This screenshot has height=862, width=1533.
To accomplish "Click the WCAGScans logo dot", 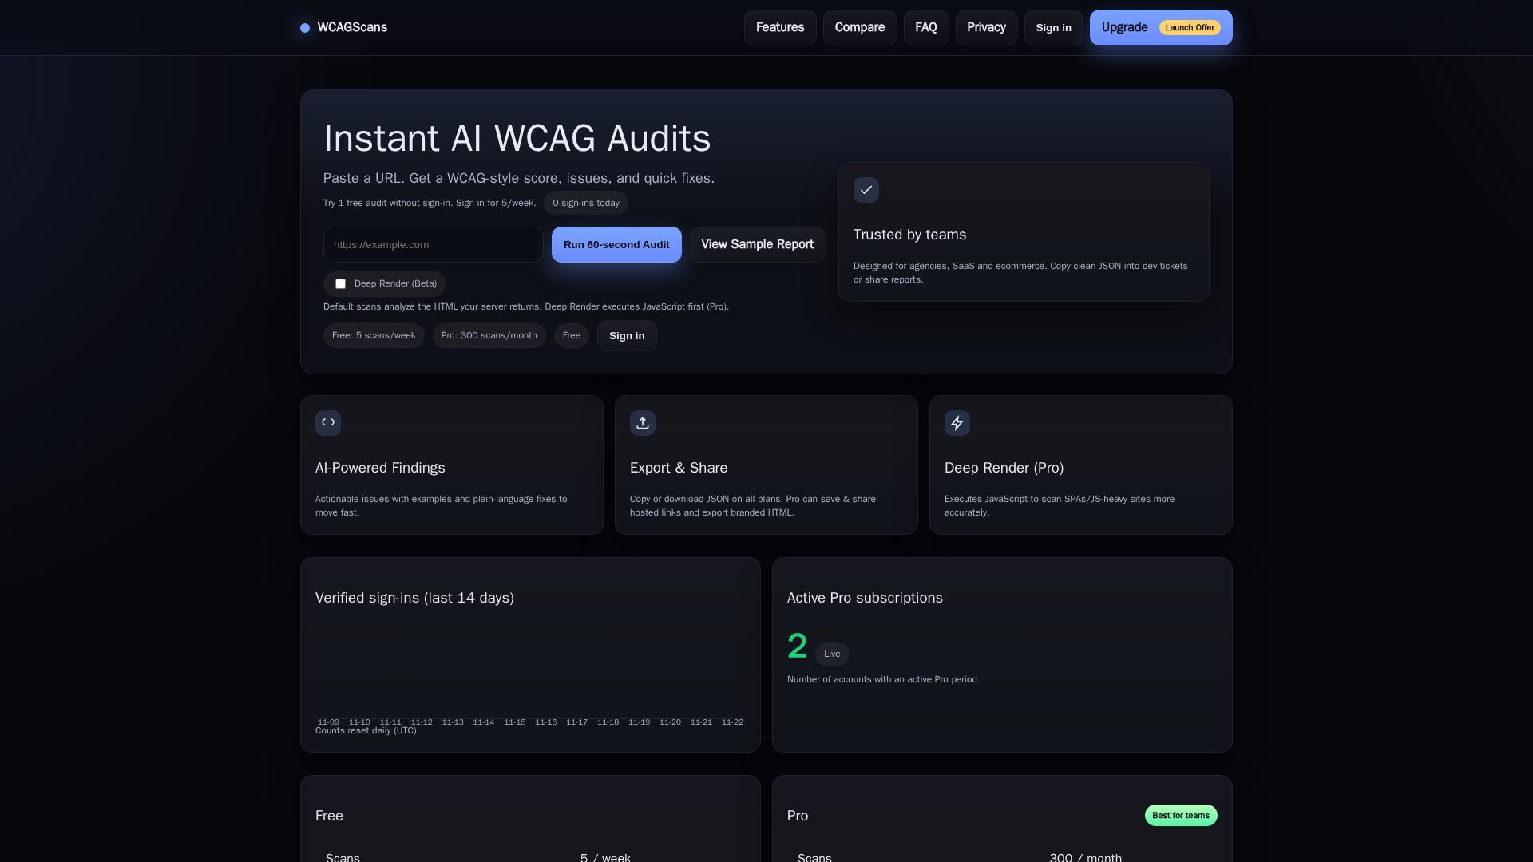I will pyautogui.click(x=305, y=28).
